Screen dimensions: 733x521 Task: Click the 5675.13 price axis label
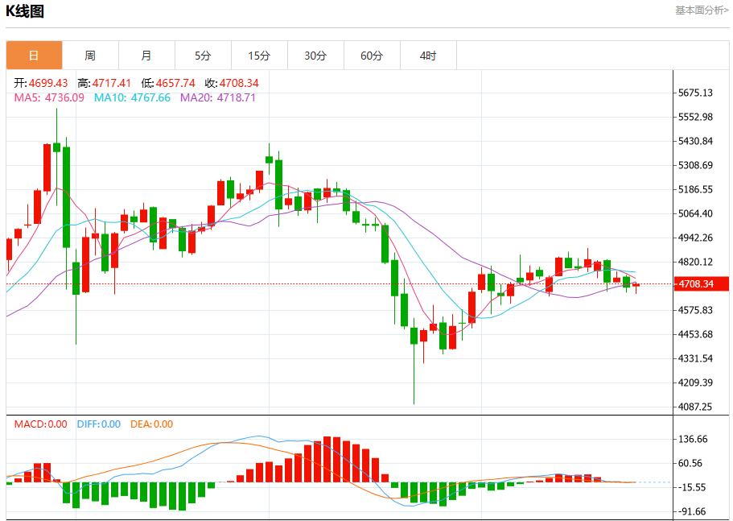click(696, 93)
